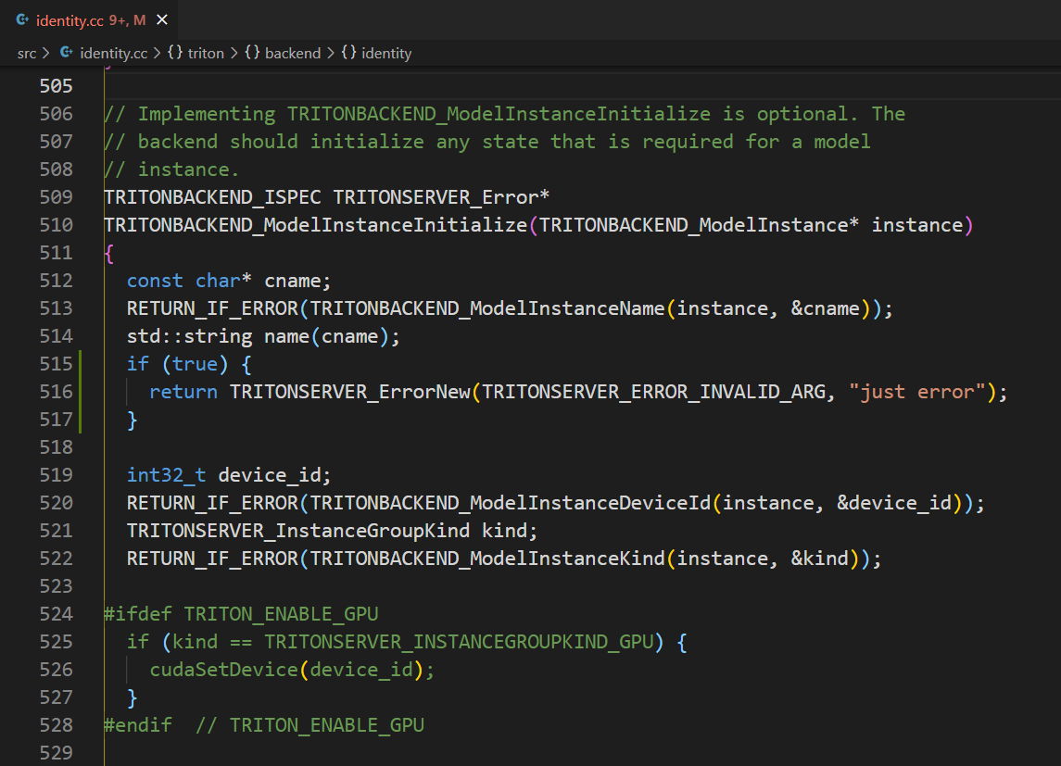Select line number 524 in the gutter
The image size is (1061, 766).
tap(56, 613)
